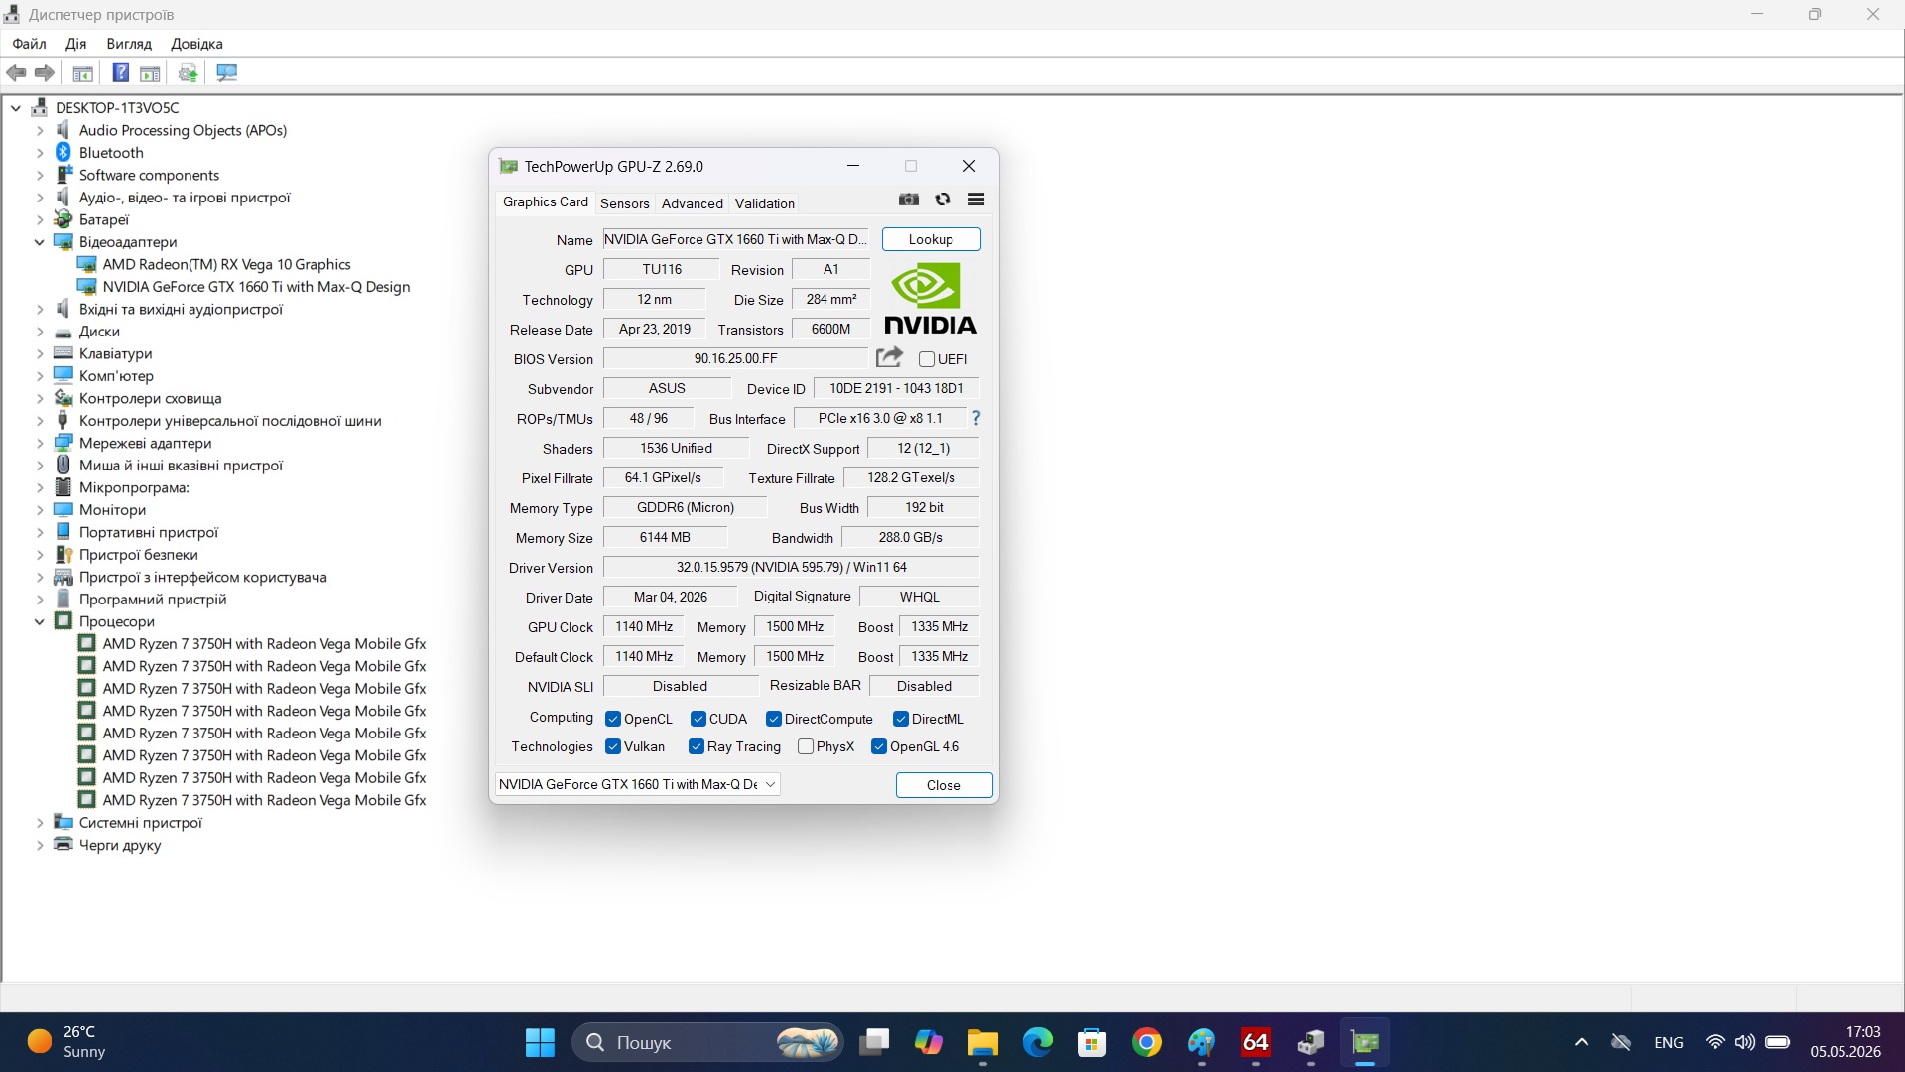
Task: Open the Вигляд menu
Action: click(129, 44)
